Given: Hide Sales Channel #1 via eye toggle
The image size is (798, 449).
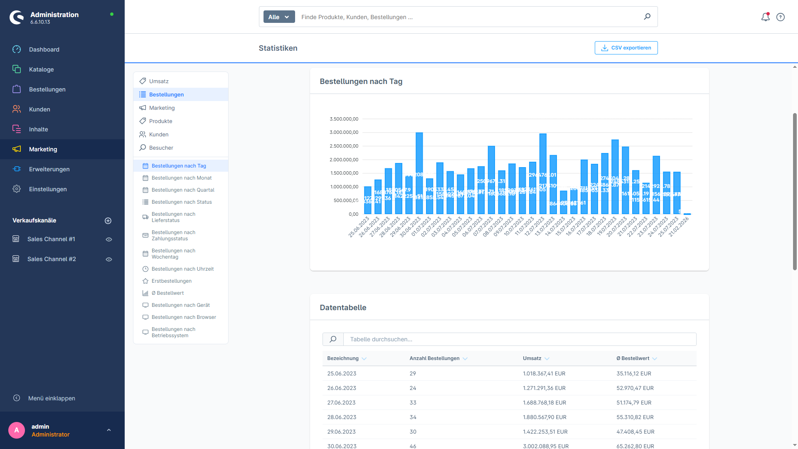Looking at the screenshot, I should pyautogui.click(x=108, y=239).
